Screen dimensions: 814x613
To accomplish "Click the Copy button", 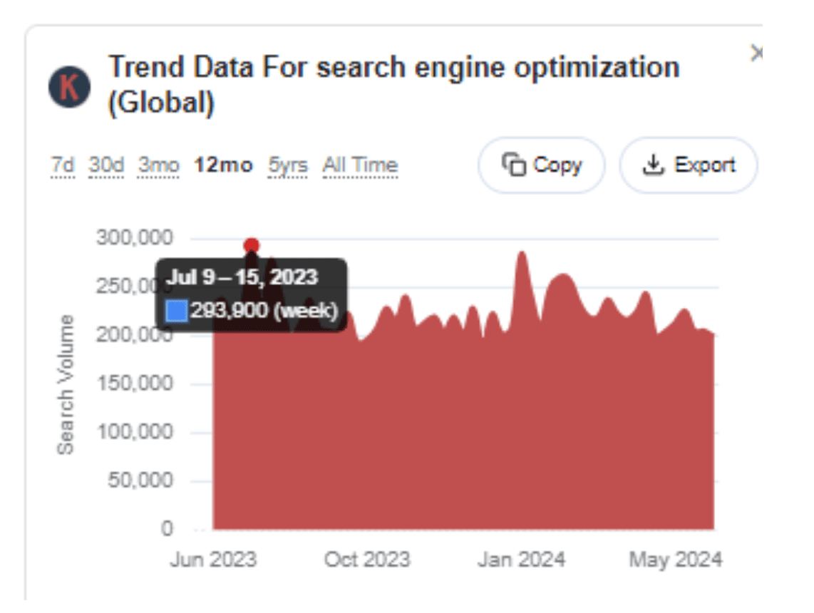I will (540, 165).
